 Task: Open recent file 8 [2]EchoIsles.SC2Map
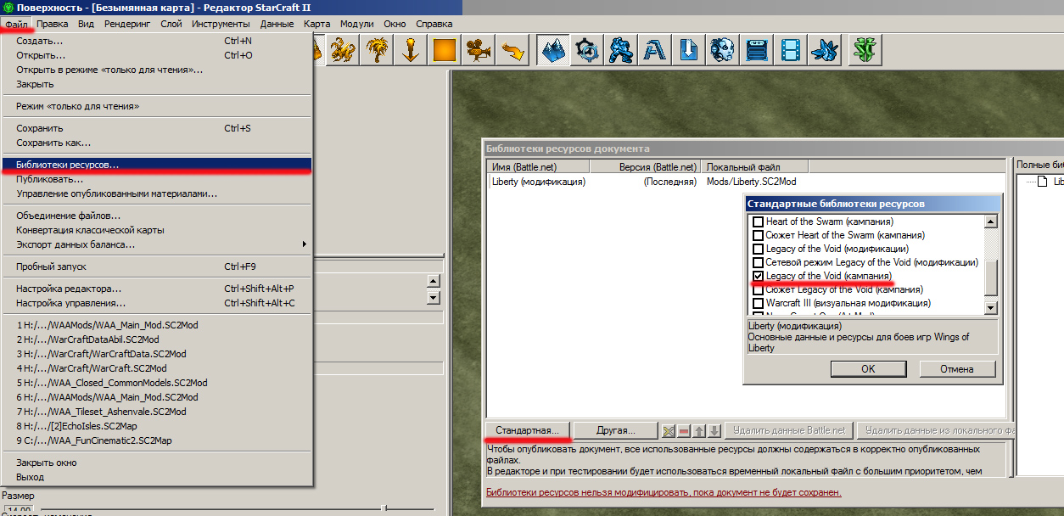157,426
